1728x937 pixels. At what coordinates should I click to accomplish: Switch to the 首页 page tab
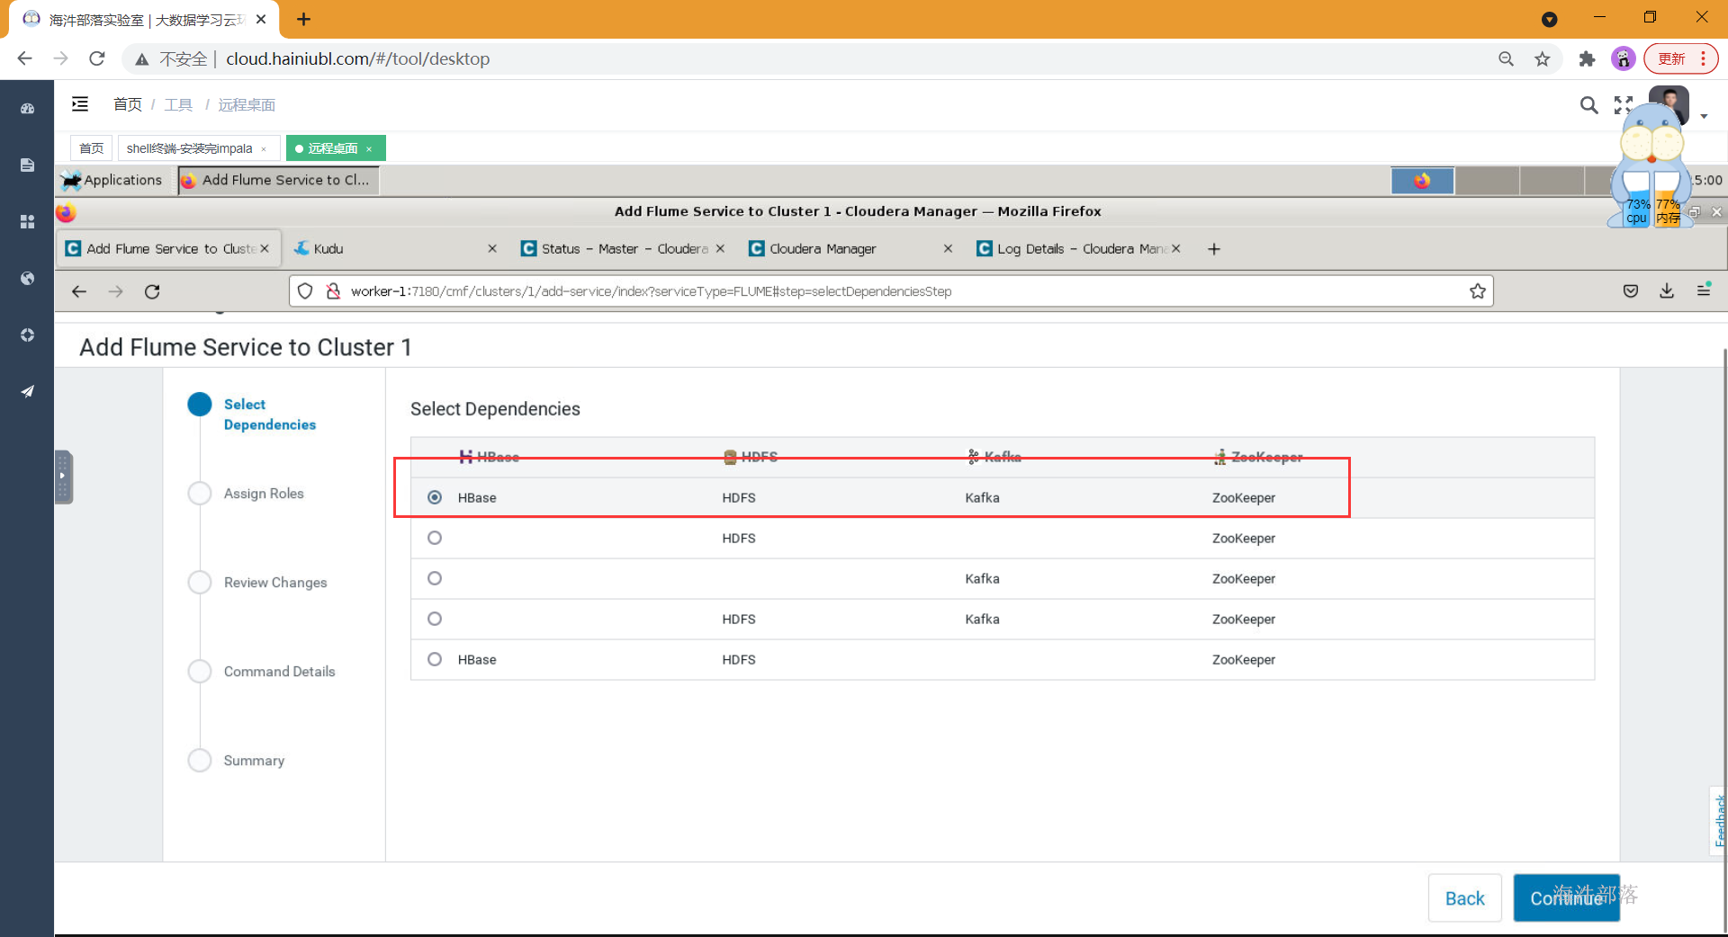coord(91,148)
